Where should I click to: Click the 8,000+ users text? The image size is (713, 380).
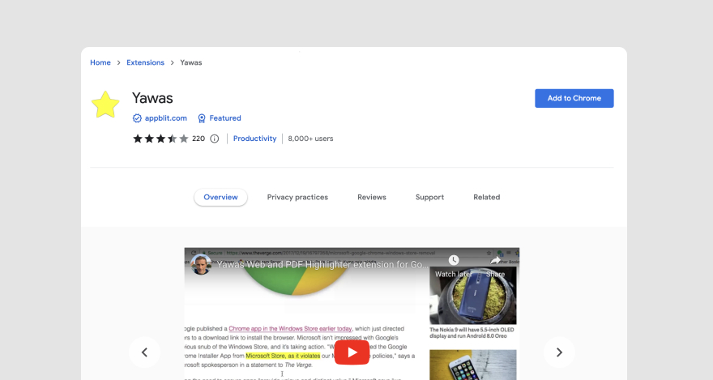310,139
